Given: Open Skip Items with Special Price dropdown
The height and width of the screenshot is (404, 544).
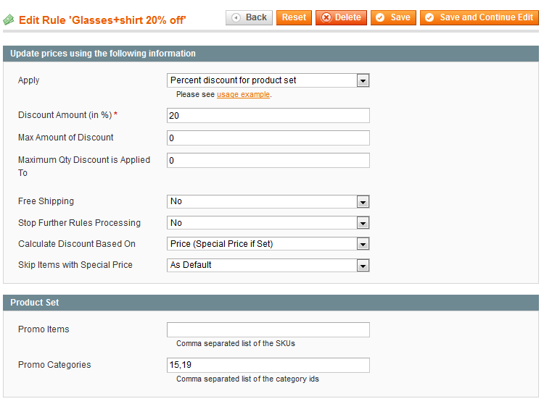Looking at the screenshot, I should 268,266.
